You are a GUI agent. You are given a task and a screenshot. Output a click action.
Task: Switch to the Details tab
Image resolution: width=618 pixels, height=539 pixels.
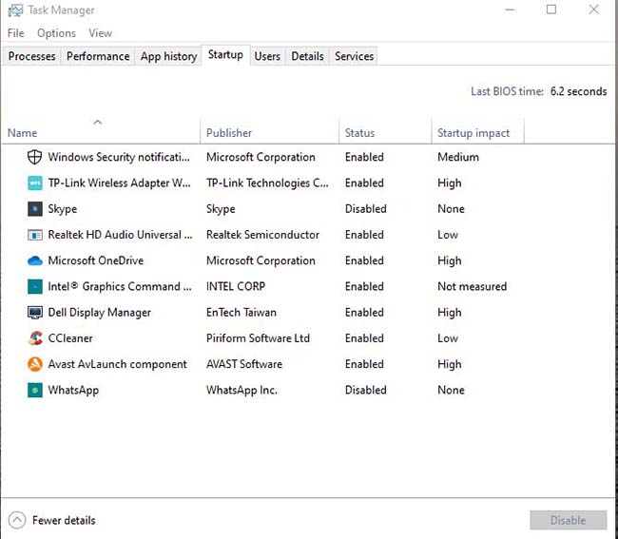[307, 56]
